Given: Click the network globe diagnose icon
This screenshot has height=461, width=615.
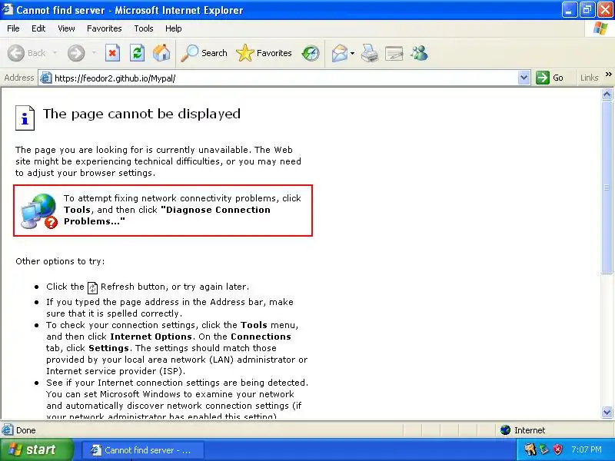Looking at the screenshot, I should [x=39, y=211].
